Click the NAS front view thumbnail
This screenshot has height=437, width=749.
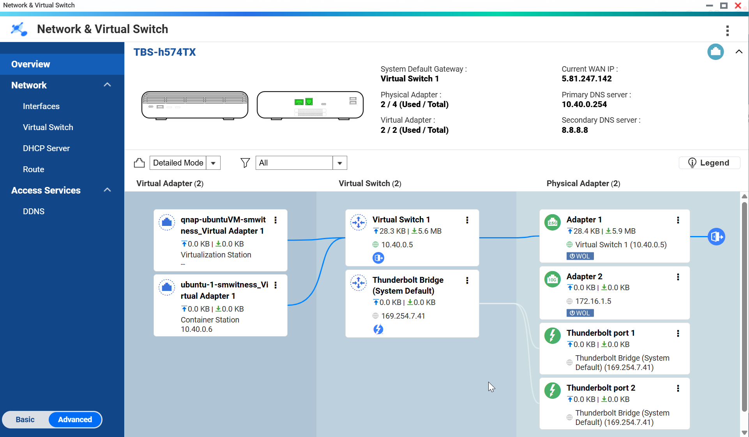(195, 105)
